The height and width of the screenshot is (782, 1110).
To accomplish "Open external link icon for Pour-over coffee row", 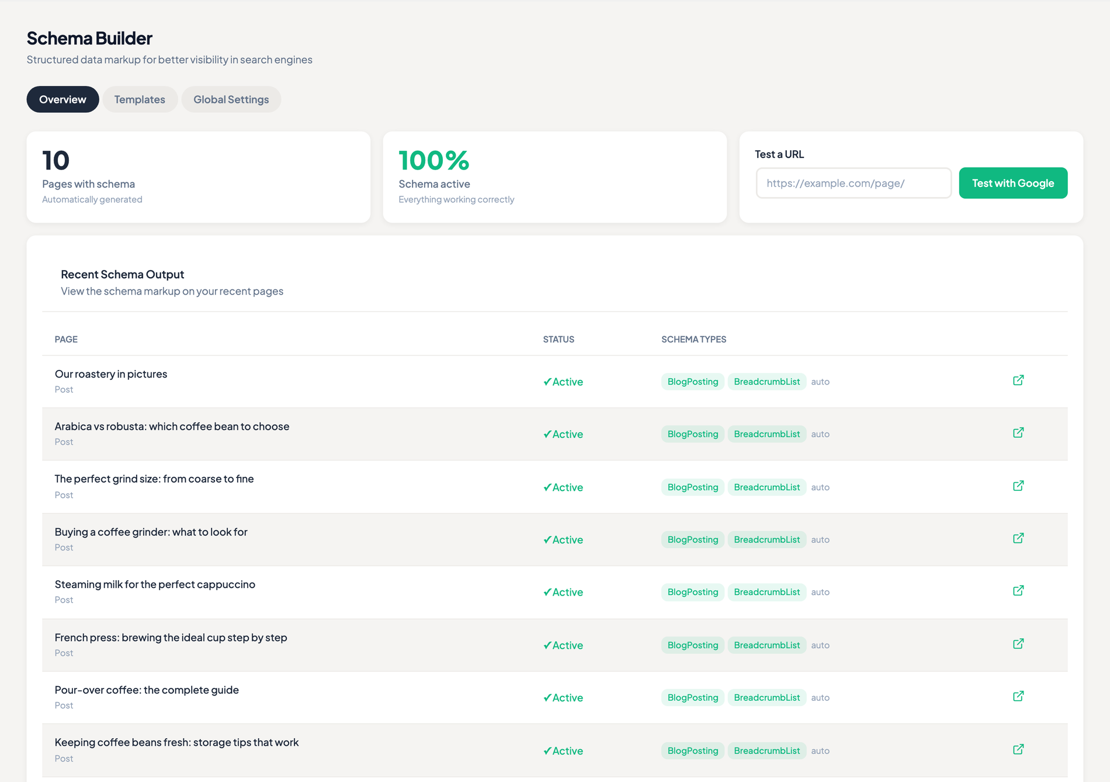I will coord(1018,697).
